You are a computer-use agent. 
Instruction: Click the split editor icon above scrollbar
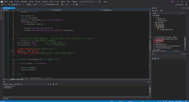[150, 12]
